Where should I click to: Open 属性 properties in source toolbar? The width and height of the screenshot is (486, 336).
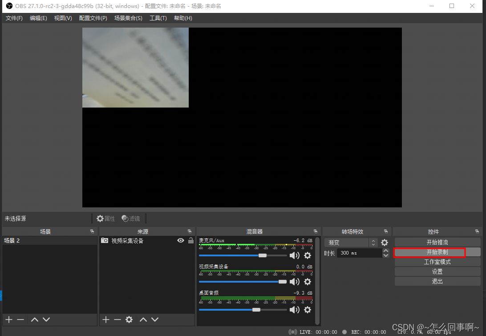pyautogui.click(x=105, y=219)
